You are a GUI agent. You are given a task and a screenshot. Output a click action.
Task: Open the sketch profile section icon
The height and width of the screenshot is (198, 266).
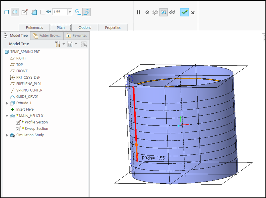24,12
